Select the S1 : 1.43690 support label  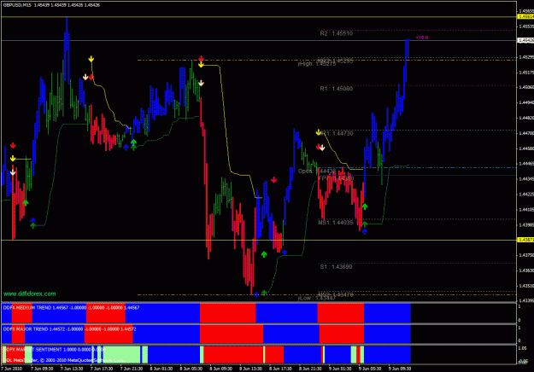click(336, 266)
